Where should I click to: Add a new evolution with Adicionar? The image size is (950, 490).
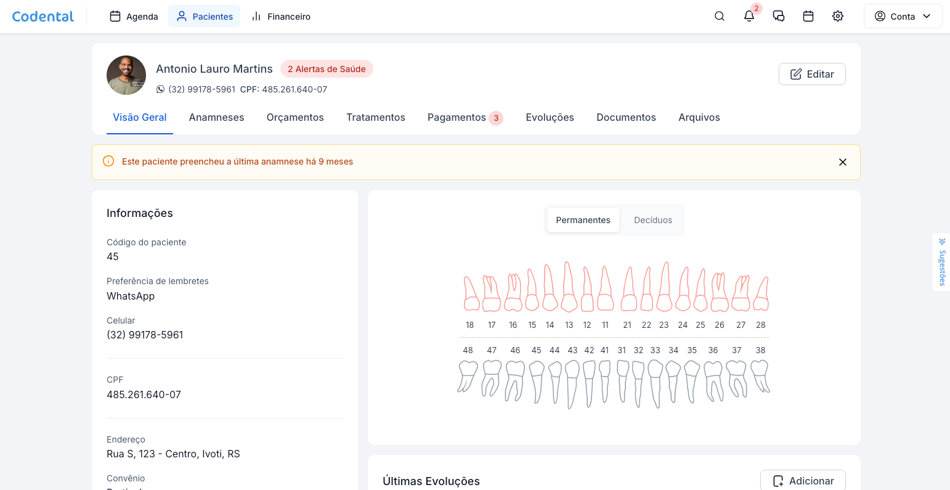[803, 481]
